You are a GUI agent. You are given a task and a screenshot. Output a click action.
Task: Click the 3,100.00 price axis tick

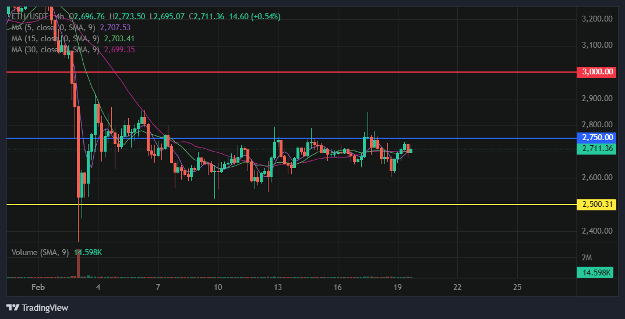click(x=597, y=45)
